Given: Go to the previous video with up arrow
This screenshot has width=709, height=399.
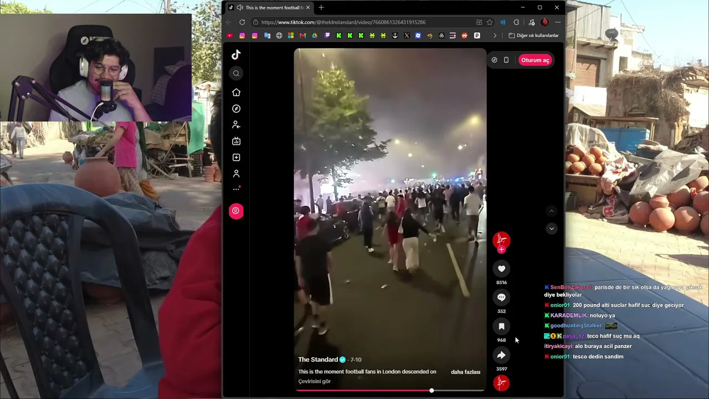Looking at the screenshot, I should click(551, 211).
